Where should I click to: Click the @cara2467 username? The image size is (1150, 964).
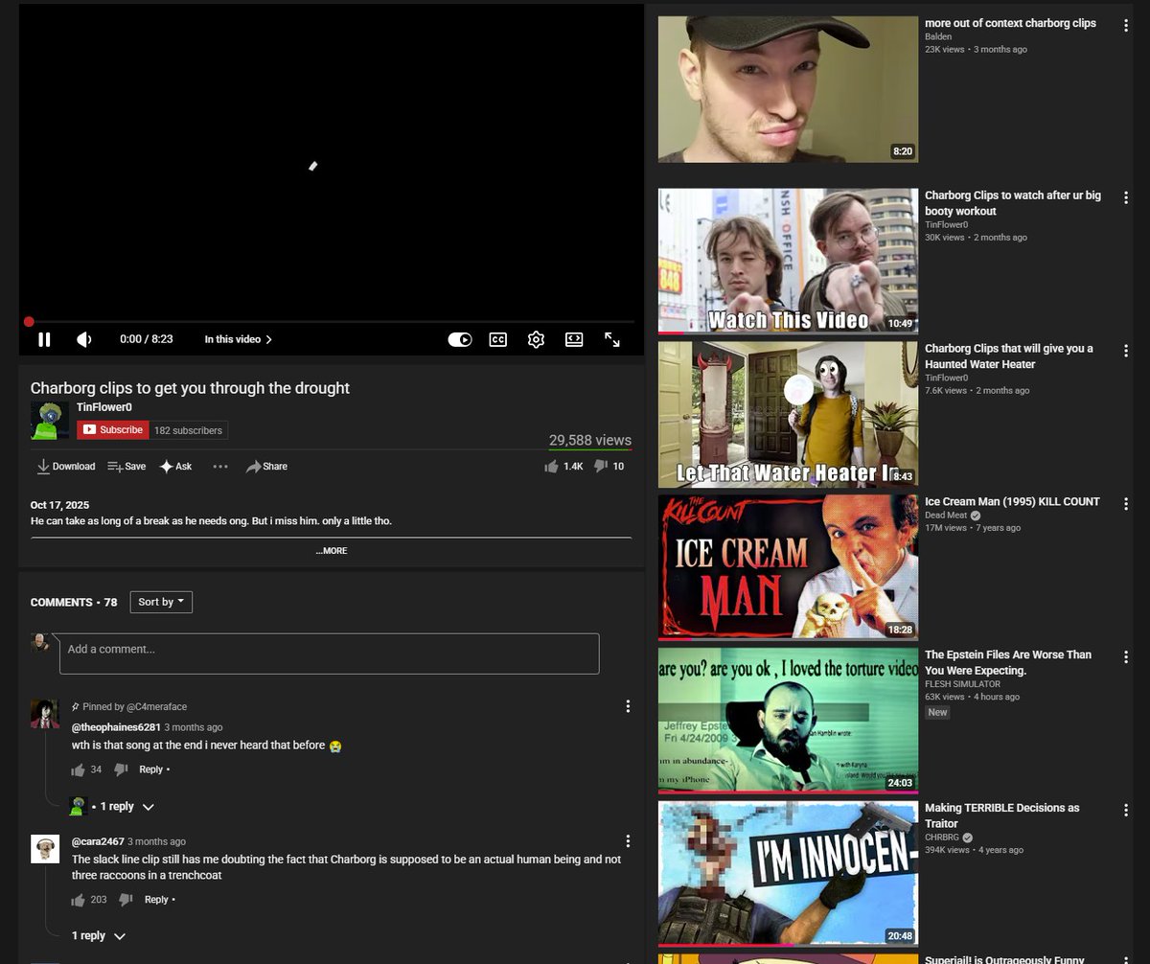click(x=97, y=842)
